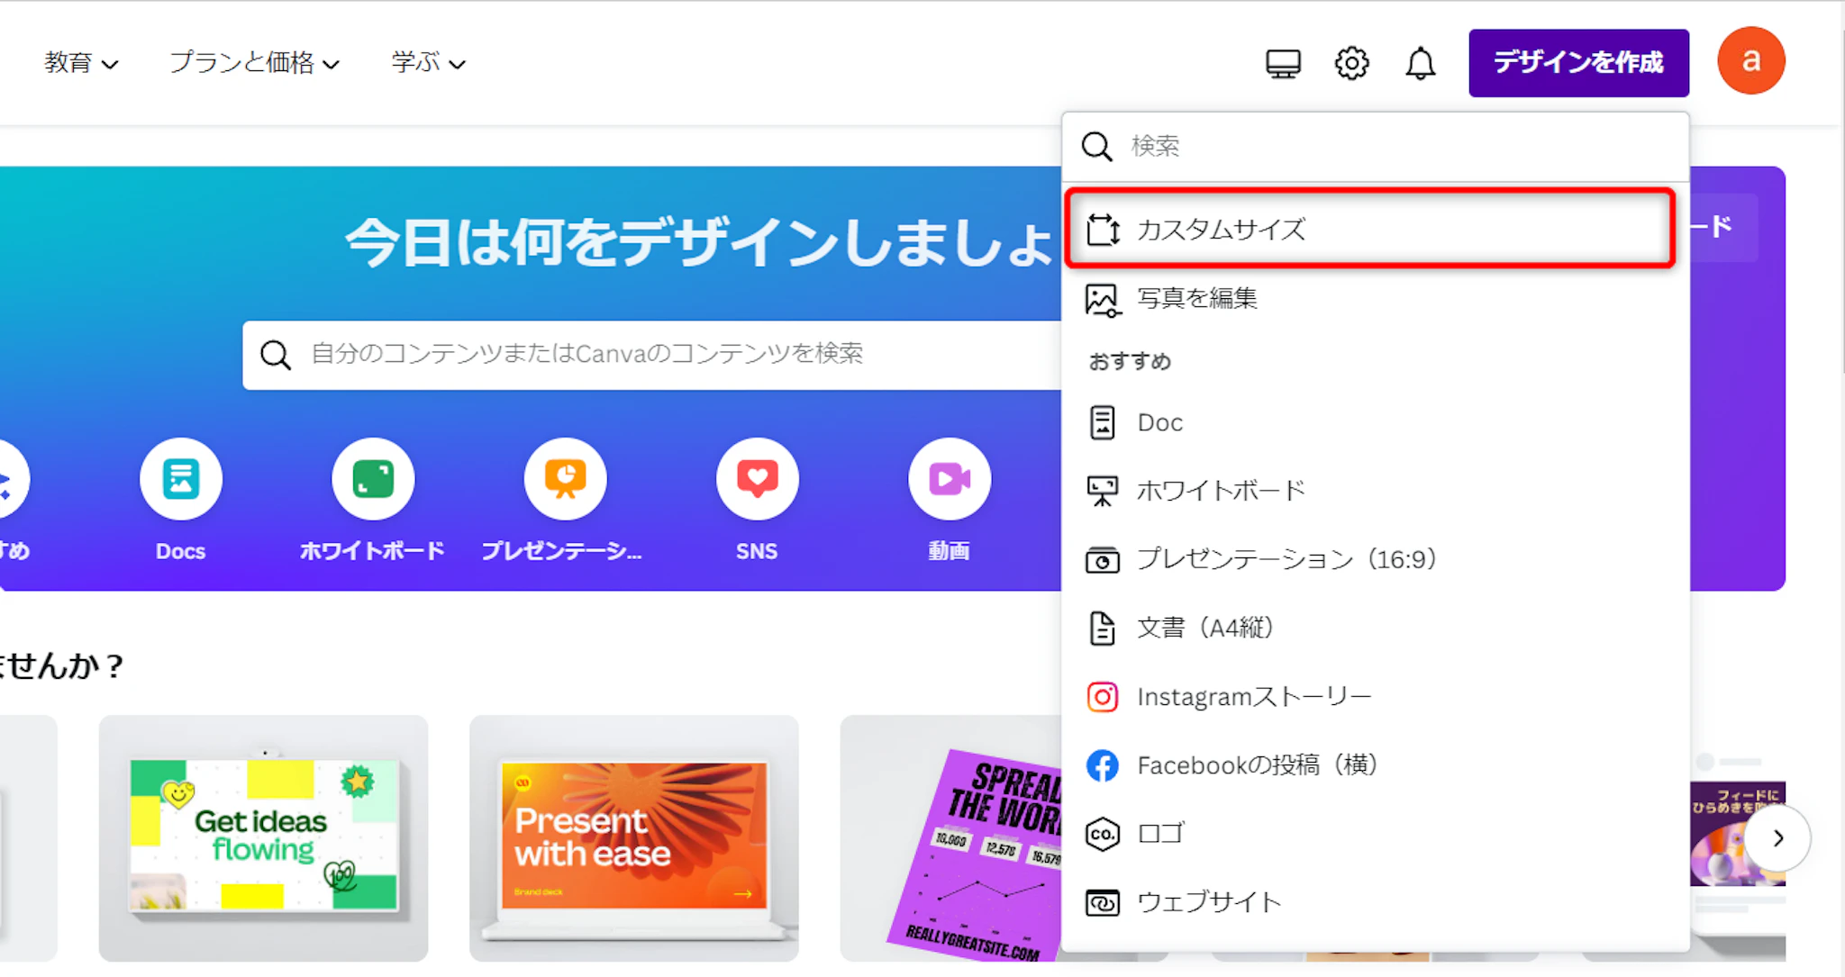Focus the 検索 field in dropdown panel
The height and width of the screenshot is (977, 1845).
[1387, 146]
